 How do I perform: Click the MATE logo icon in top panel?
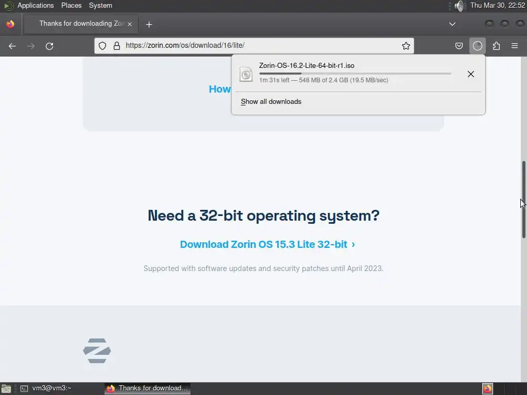tap(8, 6)
